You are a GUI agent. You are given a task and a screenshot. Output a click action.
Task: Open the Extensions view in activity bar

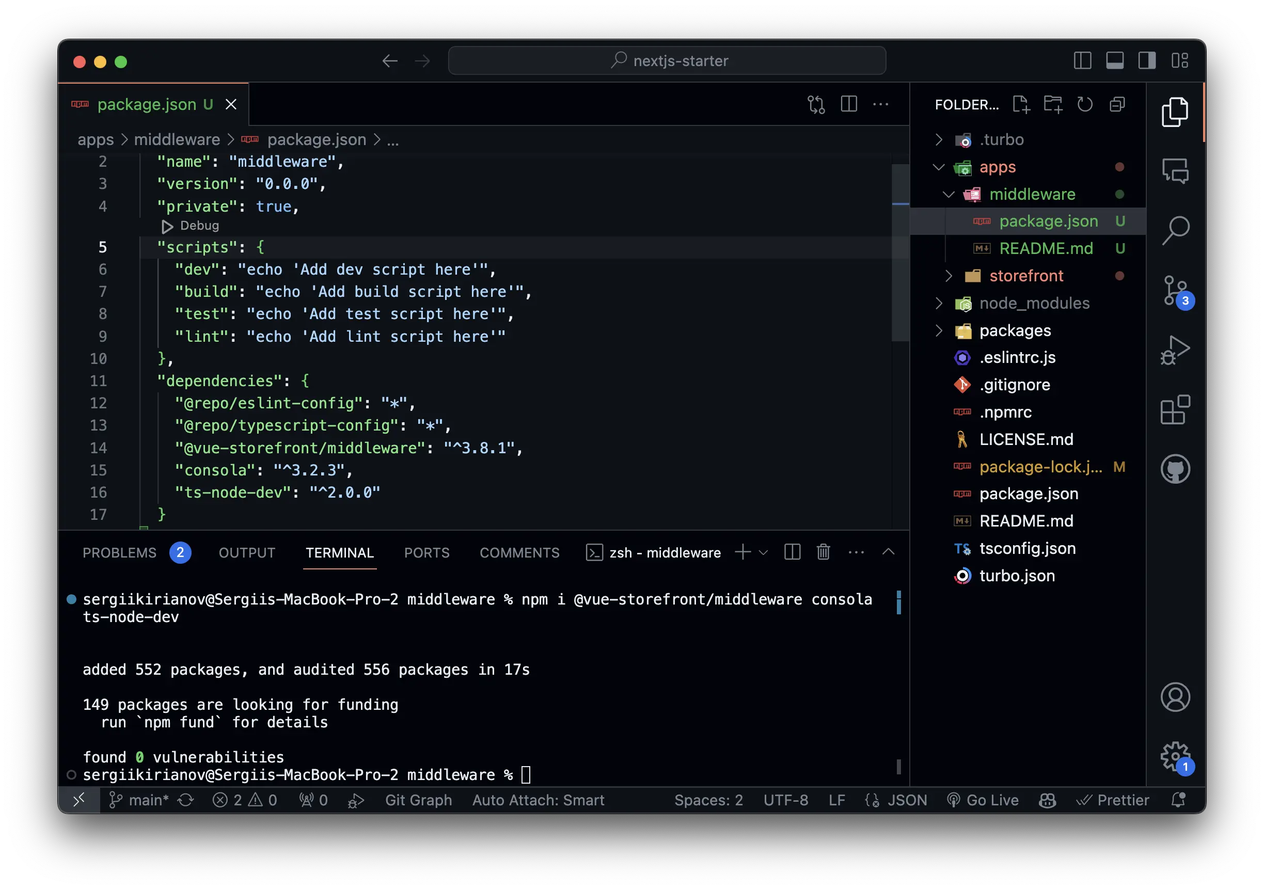[1175, 409]
